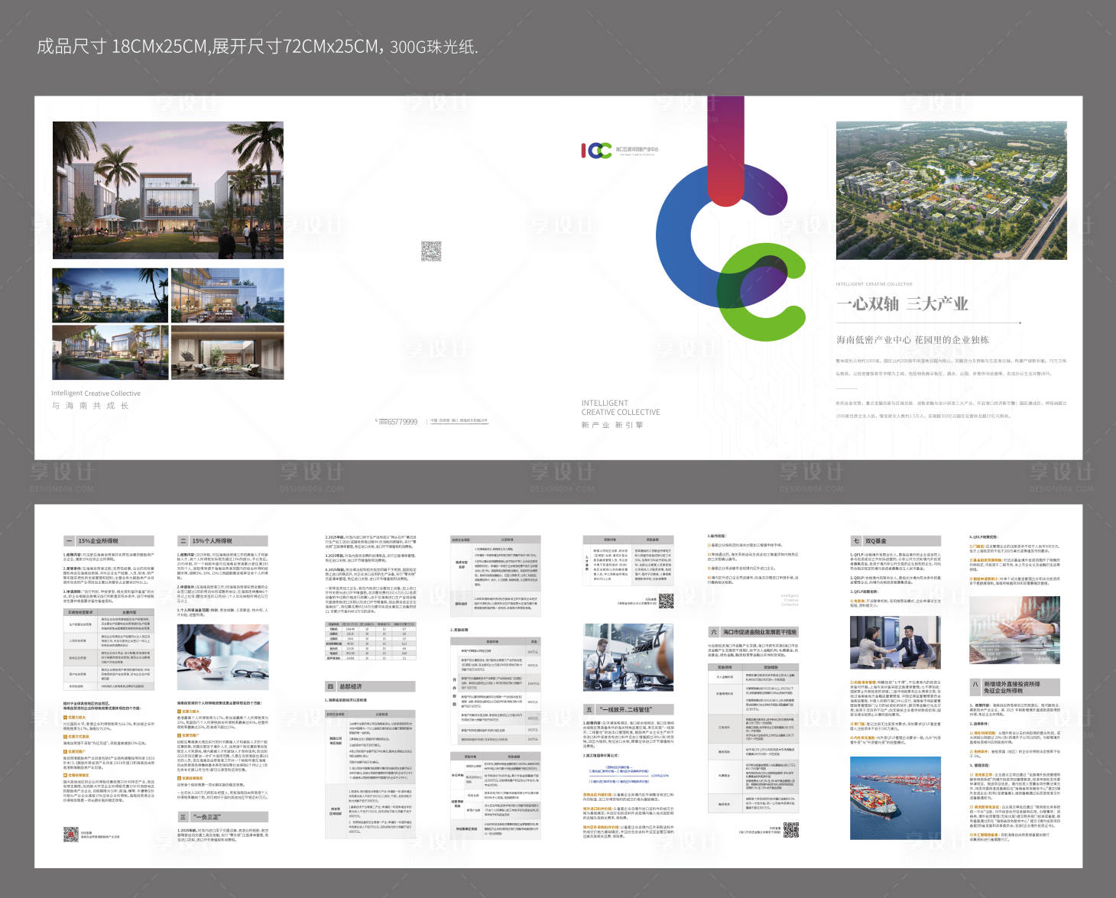
Task: Click the section header 八 新增境外直接投资所得
Action: [1014, 687]
